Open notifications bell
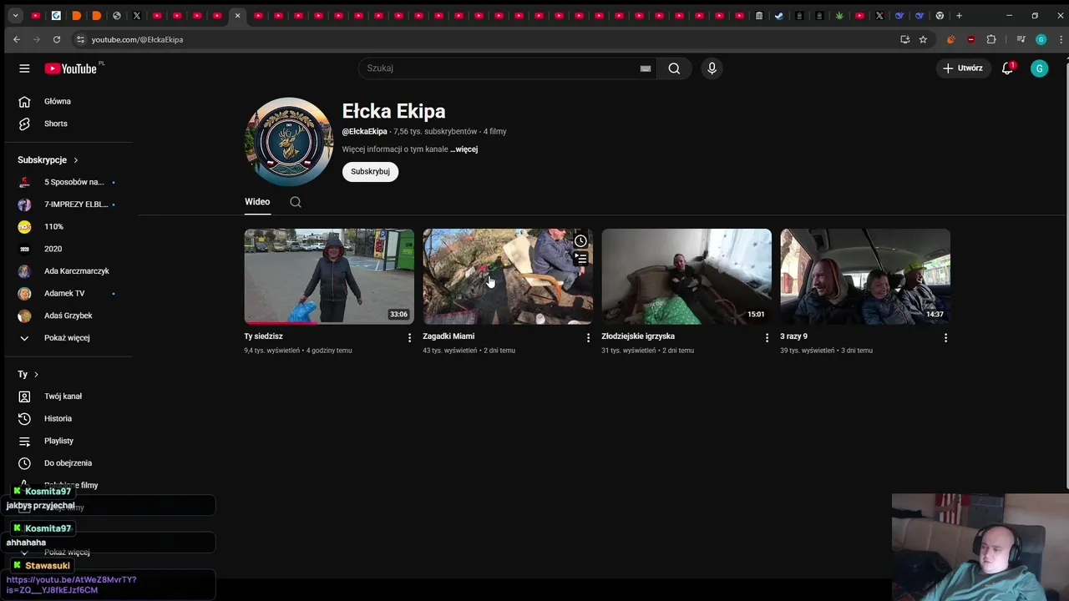This screenshot has width=1069, height=601. 1007,68
